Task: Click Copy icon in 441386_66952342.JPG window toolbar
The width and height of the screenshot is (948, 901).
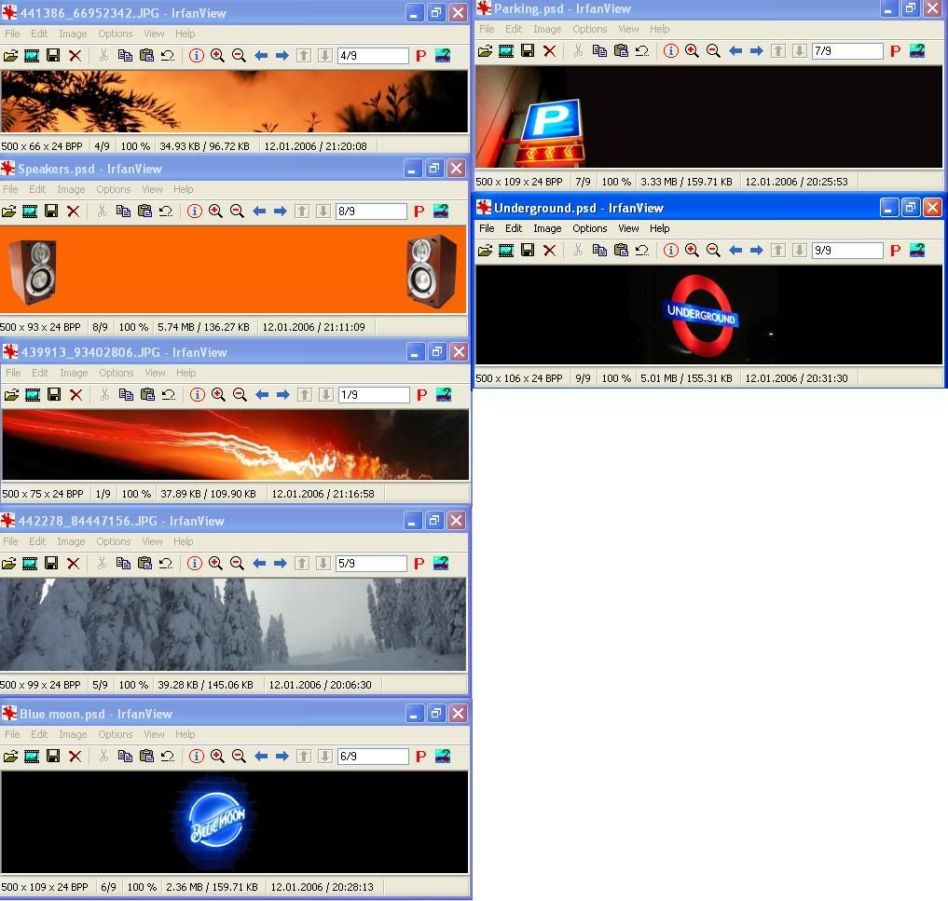Action: [125, 56]
